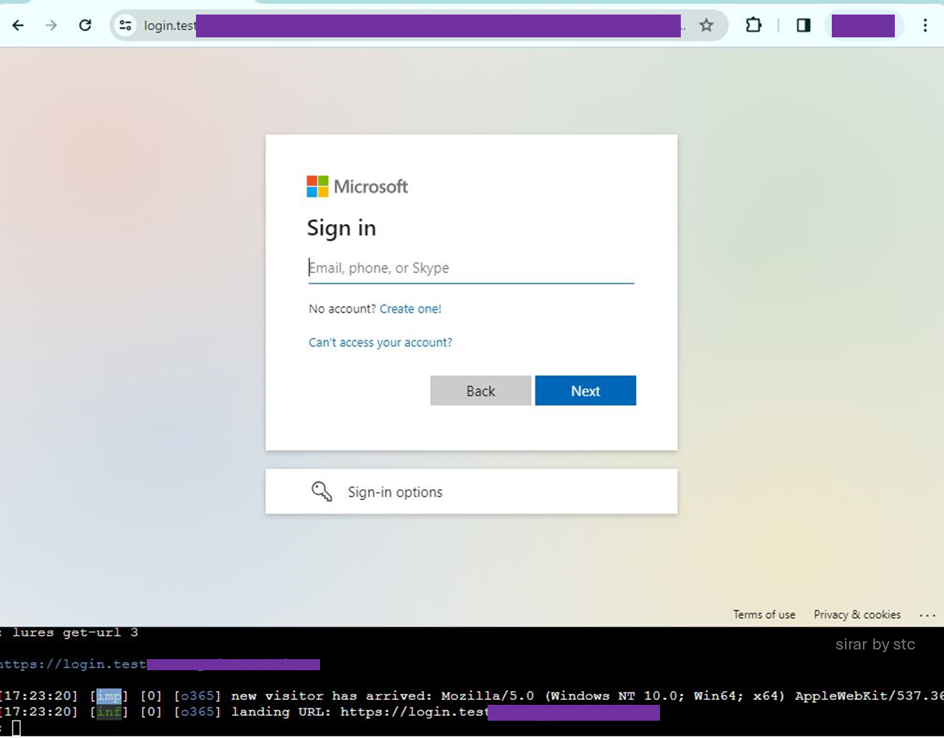The height and width of the screenshot is (738, 944).
Task: Click the terminal cursor prompt
Action: (17, 728)
